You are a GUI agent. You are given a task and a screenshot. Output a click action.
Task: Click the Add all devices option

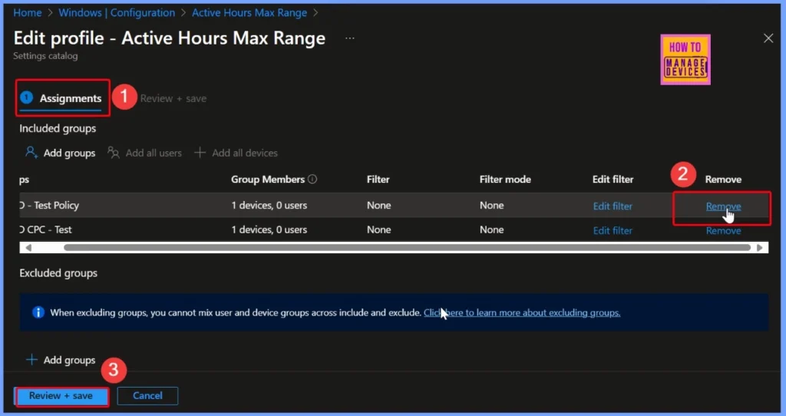click(x=236, y=153)
